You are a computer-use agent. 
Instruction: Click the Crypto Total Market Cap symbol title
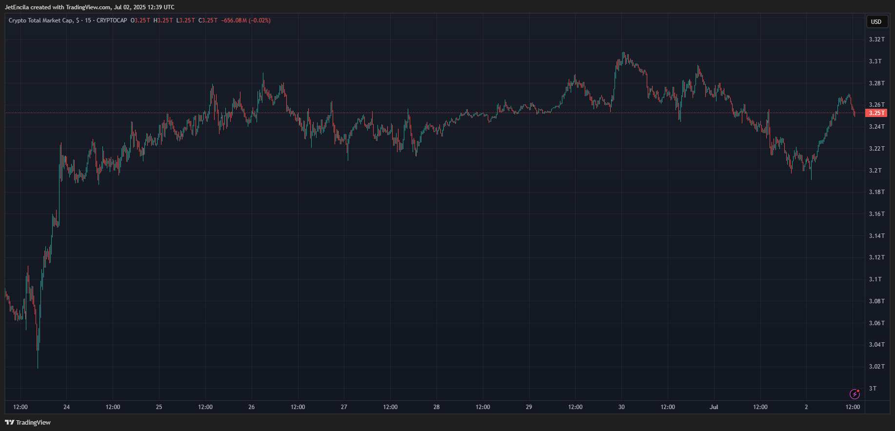pyautogui.click(x=41, y=20)
